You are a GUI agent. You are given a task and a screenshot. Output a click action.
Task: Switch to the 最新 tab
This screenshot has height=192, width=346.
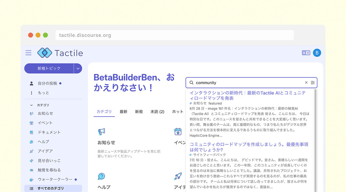(x=123, y=112)
